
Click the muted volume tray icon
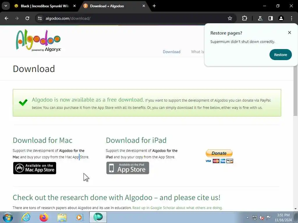point(262,217)
